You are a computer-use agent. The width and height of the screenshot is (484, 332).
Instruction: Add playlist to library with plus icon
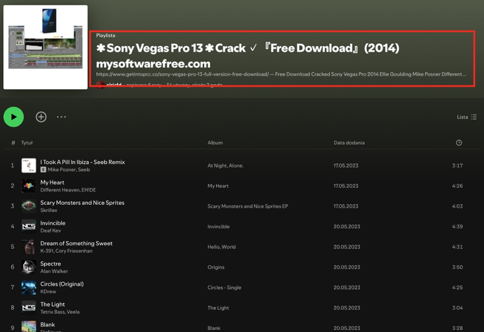[x=41, y=117]
